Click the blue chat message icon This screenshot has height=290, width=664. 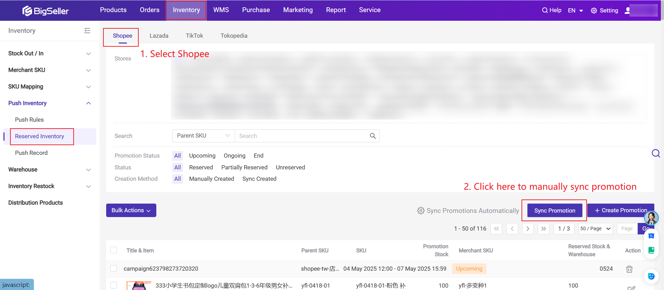click(651, 236)
